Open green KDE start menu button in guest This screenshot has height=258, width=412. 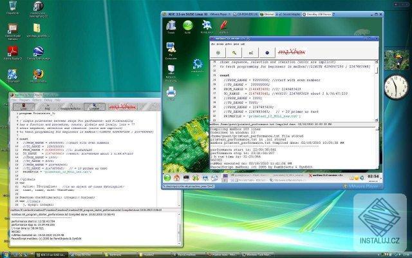(167, 178)
